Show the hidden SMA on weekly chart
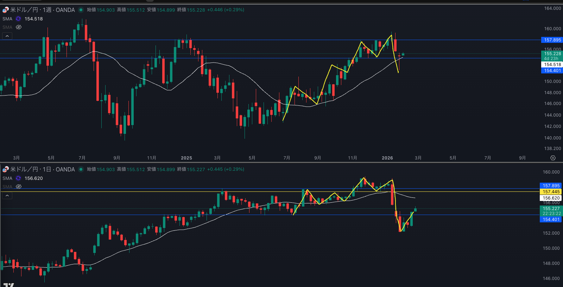Screen dimensions: 563x287 19,27
